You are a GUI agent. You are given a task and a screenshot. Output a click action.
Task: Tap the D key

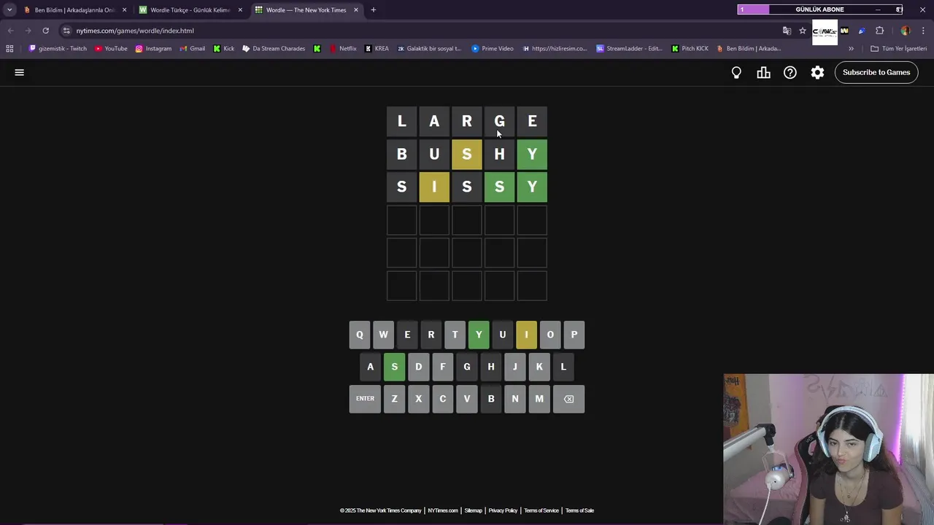(418, 367)
